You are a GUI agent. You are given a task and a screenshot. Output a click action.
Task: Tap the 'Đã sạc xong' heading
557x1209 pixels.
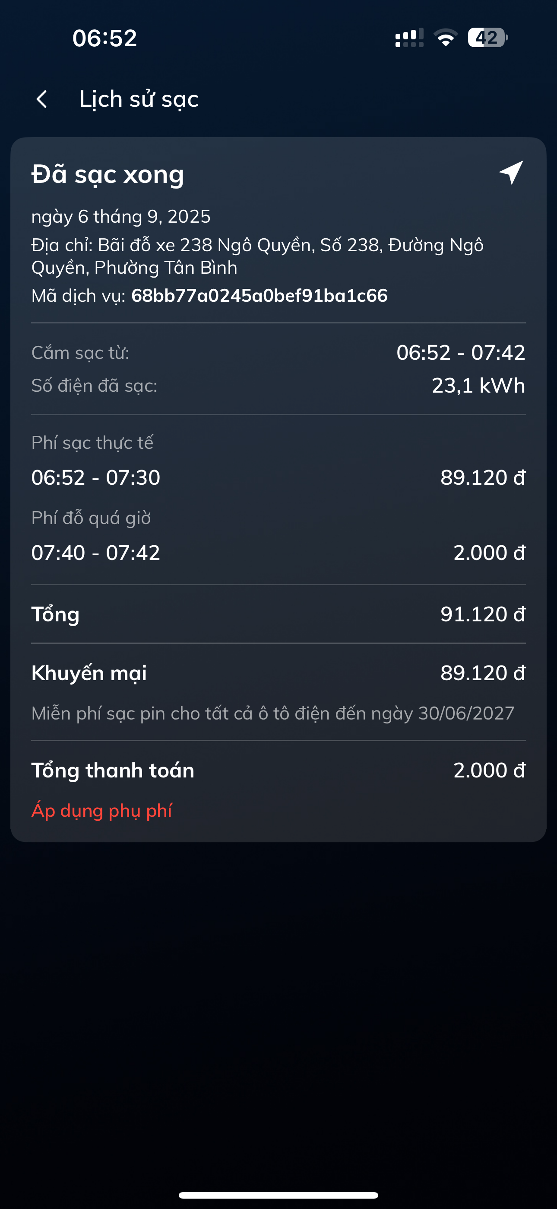coord(108,174)
